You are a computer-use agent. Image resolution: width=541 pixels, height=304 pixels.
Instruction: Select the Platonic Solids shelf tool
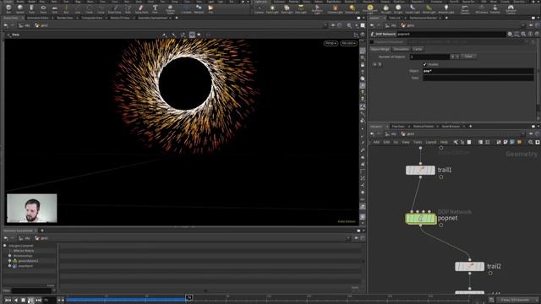170,8
